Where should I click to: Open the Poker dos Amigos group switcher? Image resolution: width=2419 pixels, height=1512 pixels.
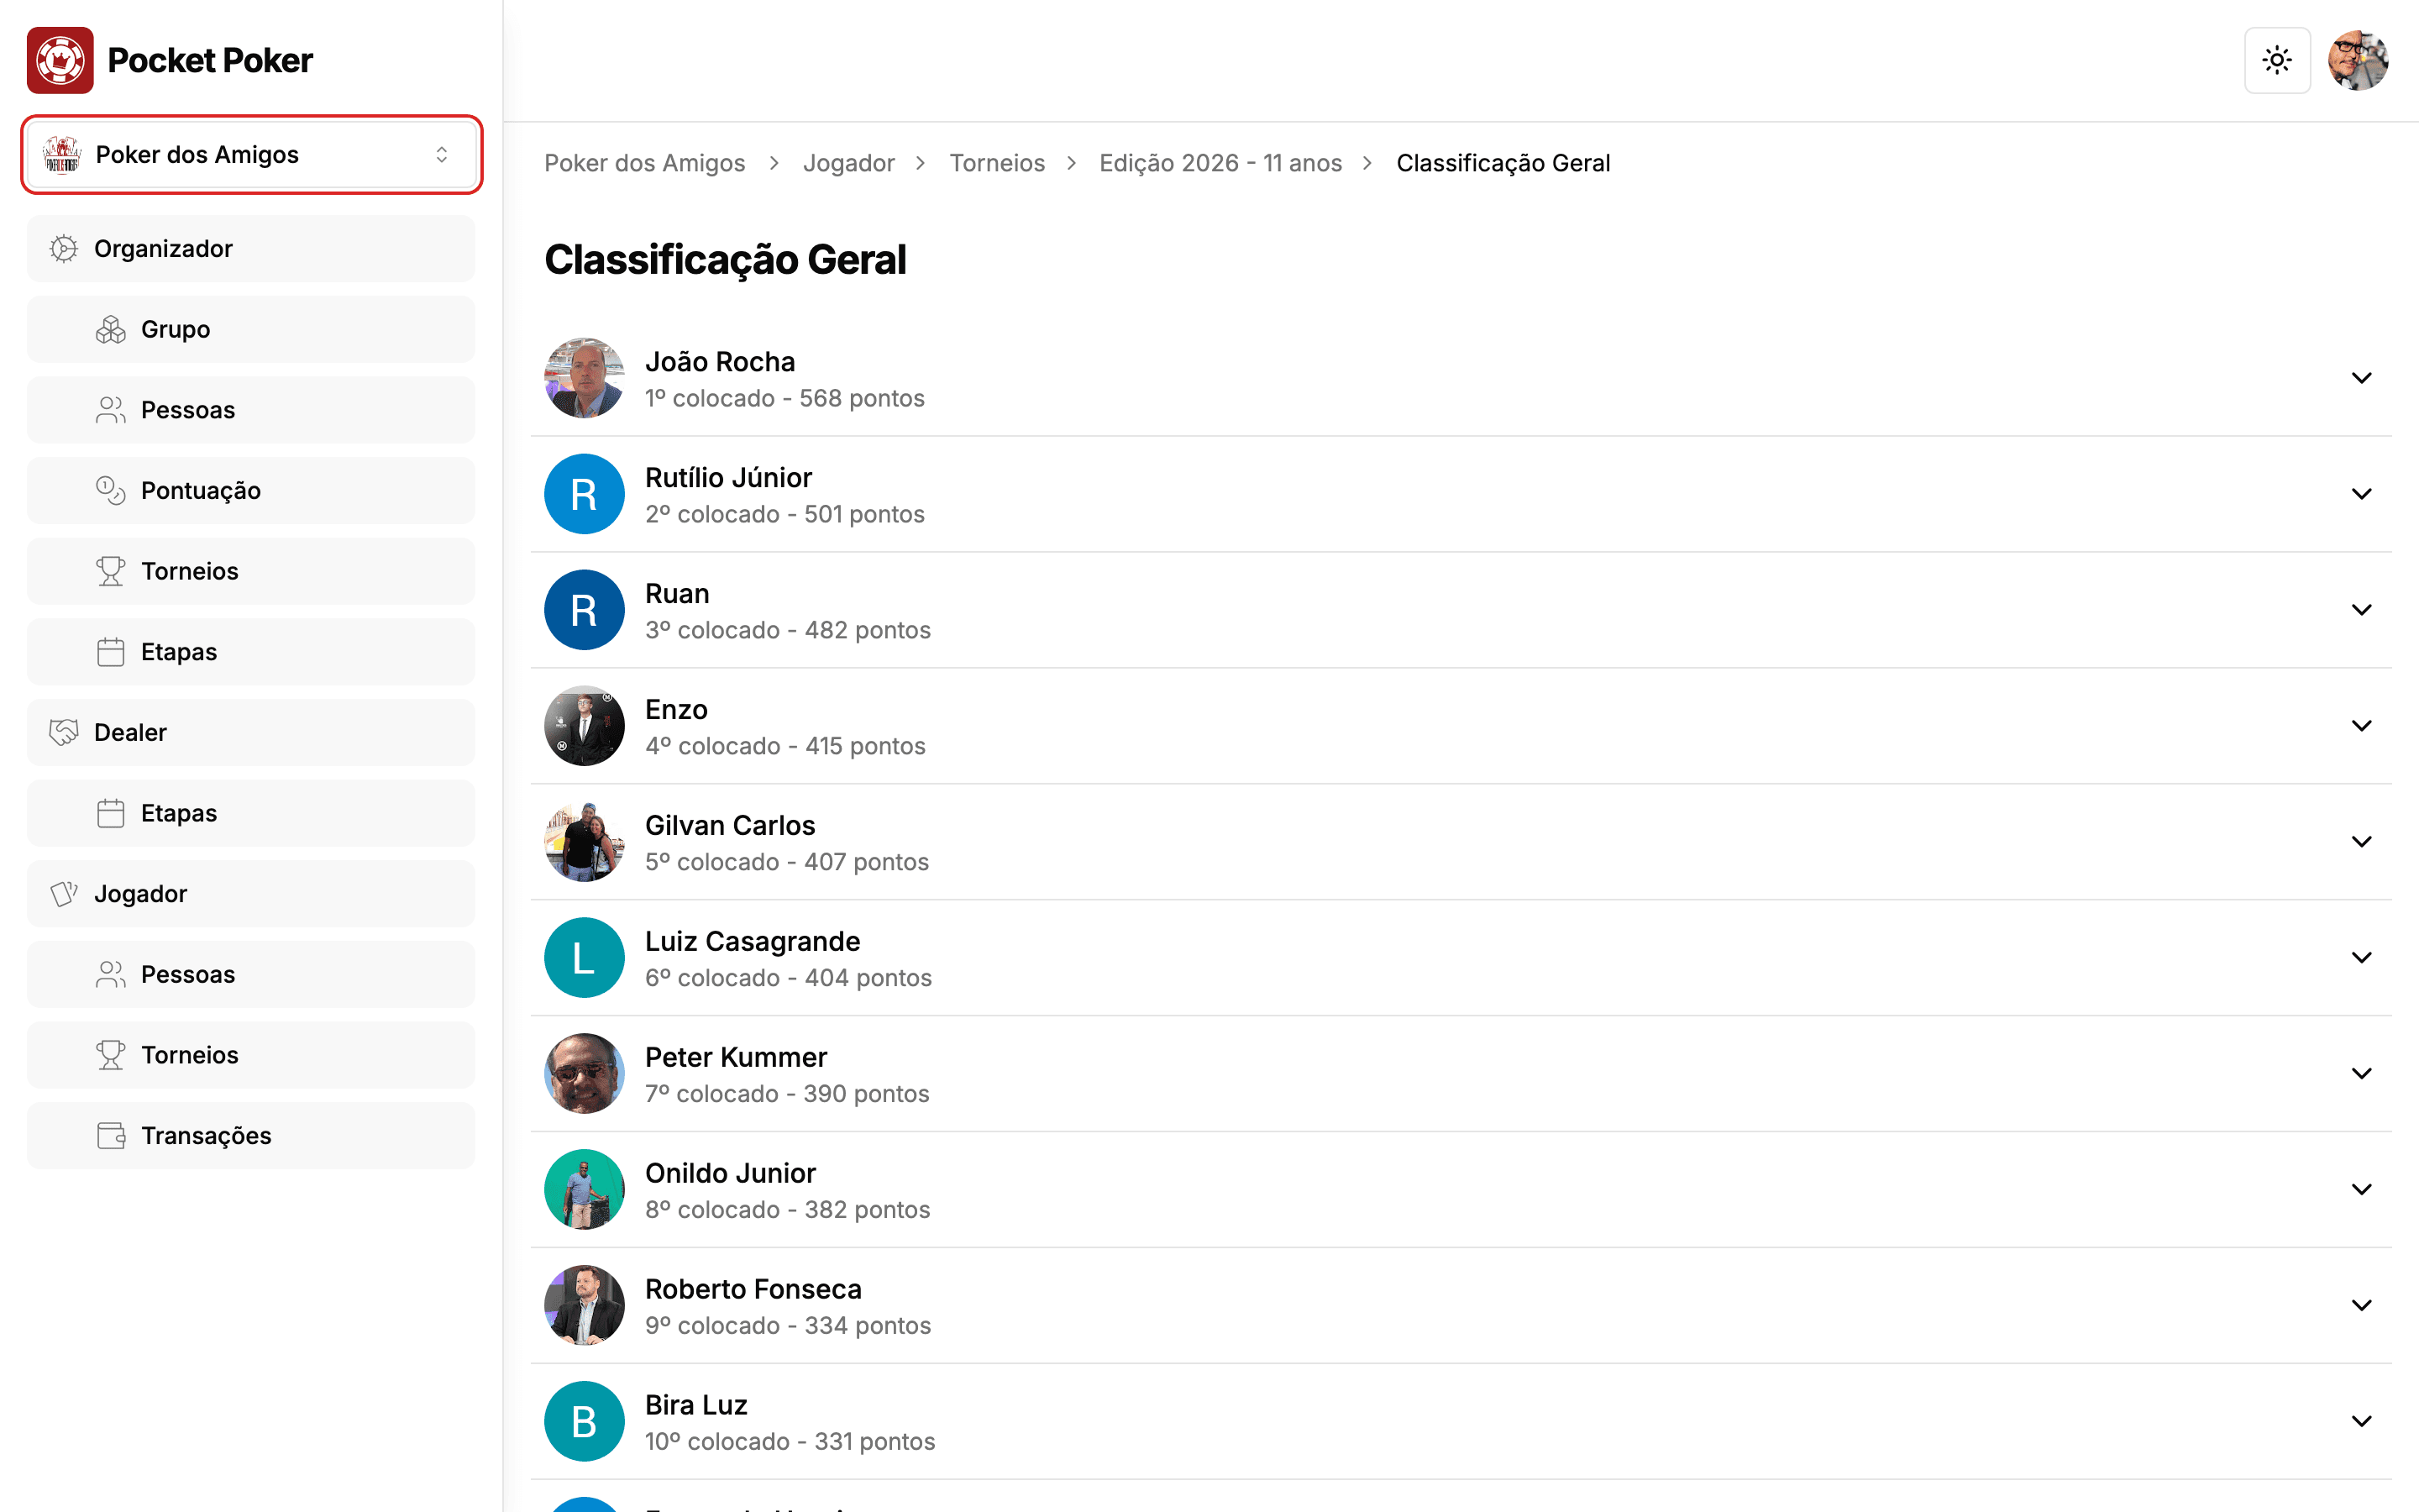[252, 155]
